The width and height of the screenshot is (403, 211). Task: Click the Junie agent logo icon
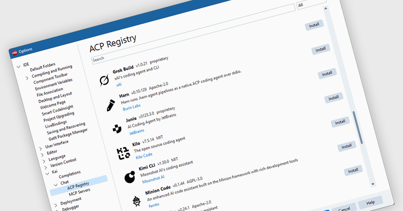(x=117, y=129)
